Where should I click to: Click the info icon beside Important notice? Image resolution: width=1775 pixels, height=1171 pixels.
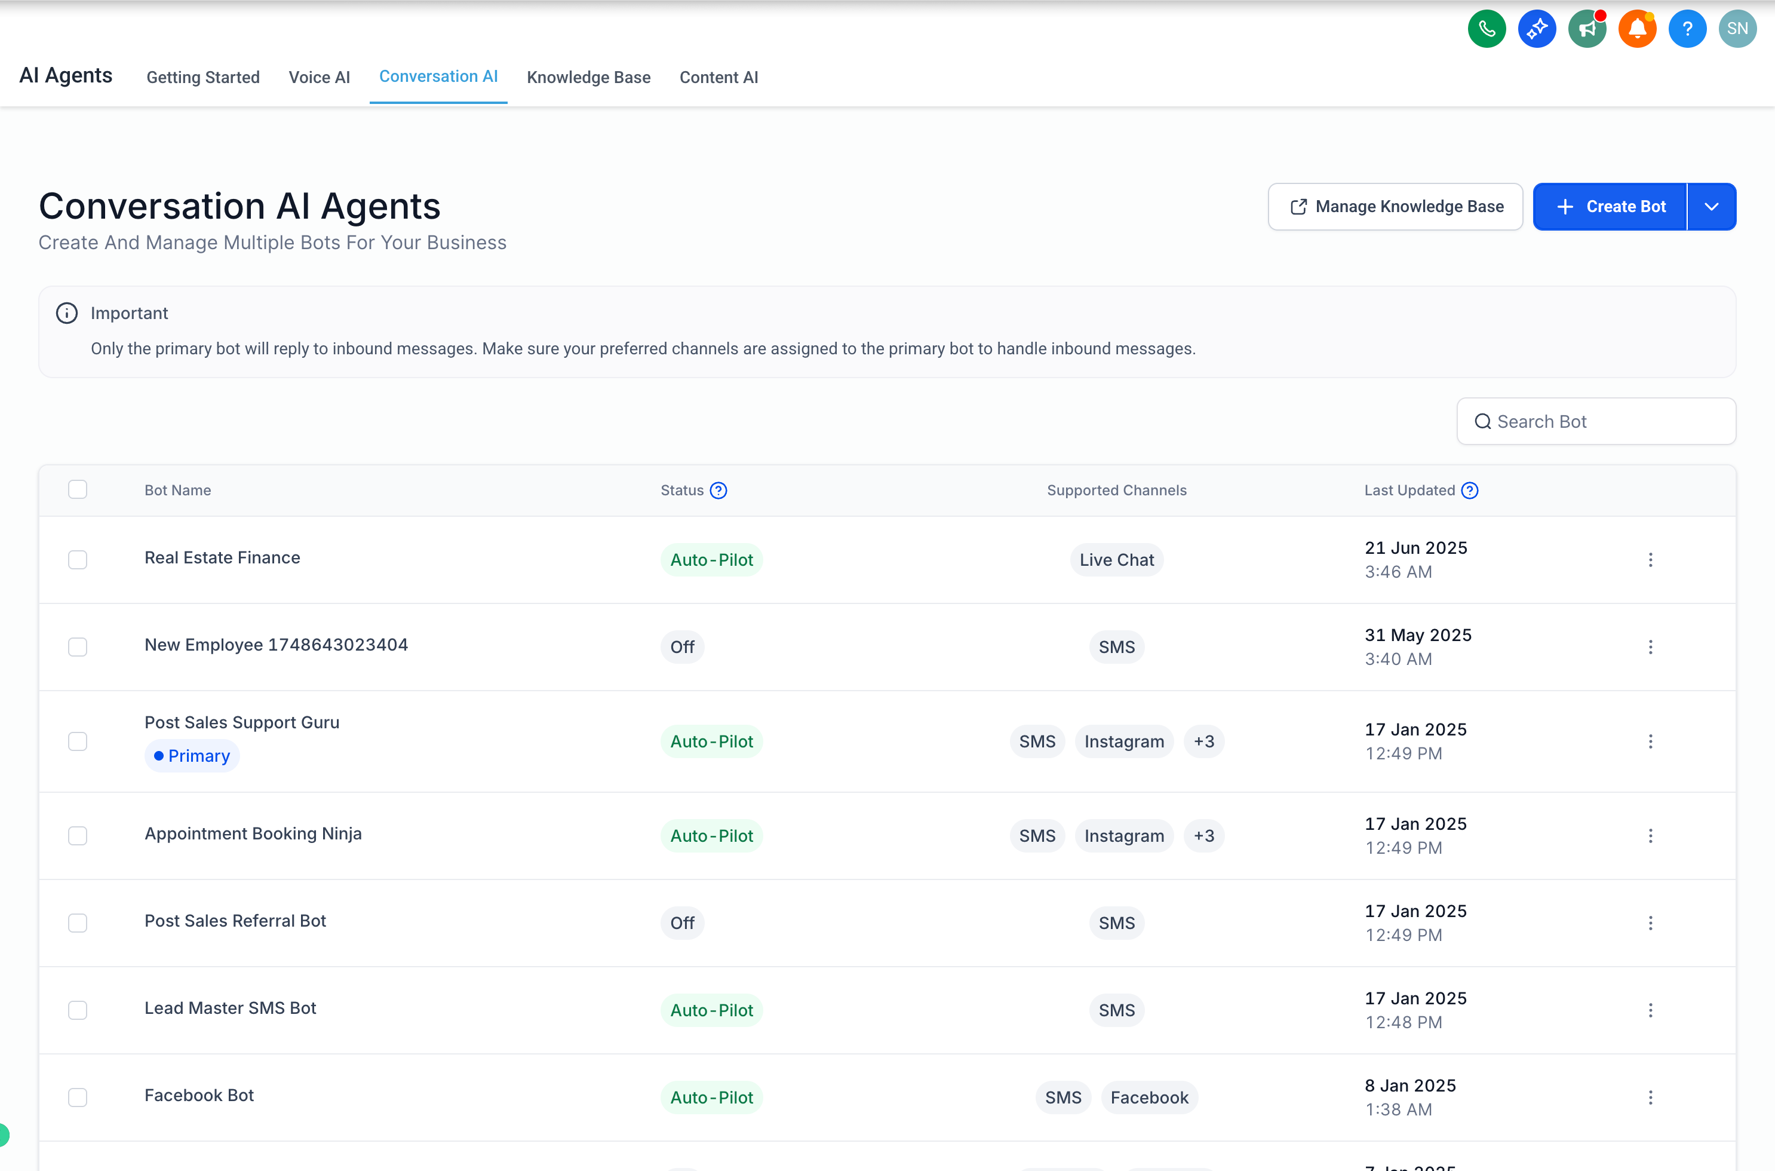click(x=66, y=313)
